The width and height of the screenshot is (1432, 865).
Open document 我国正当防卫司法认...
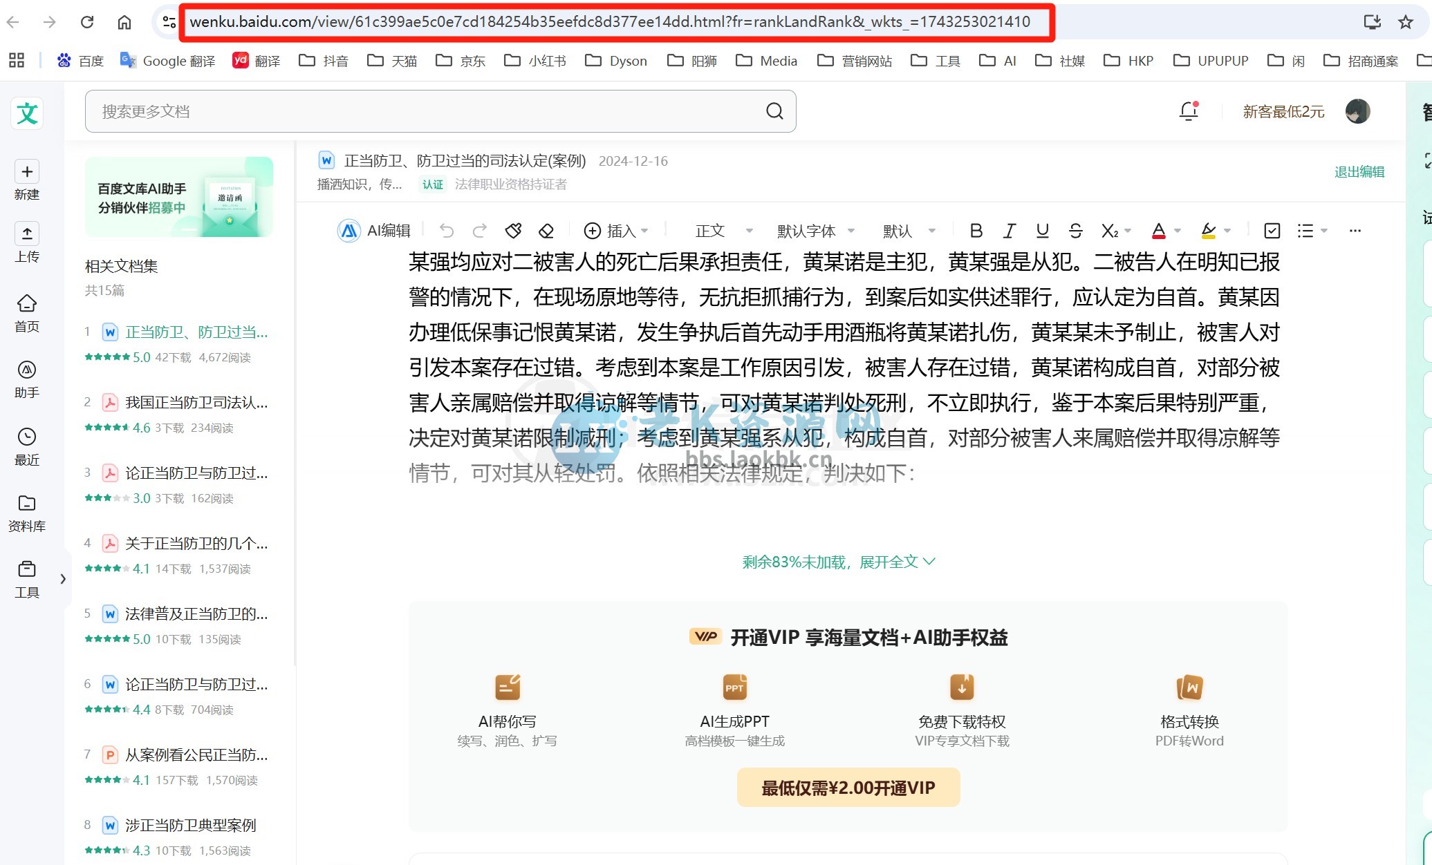click(196, 402)
